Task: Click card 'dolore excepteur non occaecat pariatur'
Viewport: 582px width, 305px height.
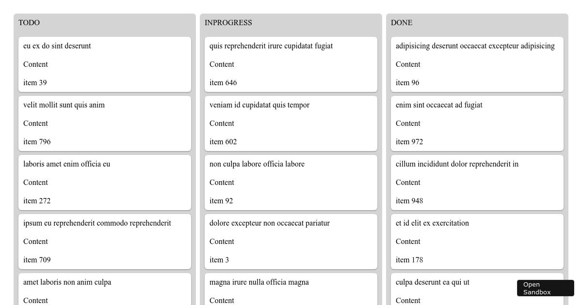Action: [291, 241]
